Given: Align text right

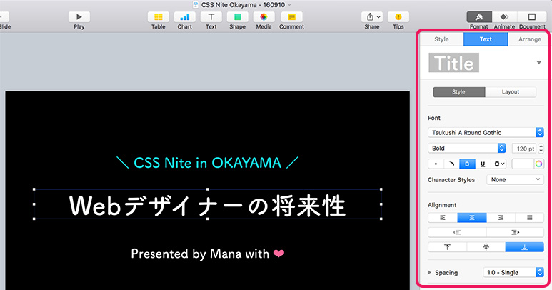Looking at the screenshot, I should pyautogui.click(x=501, y=218).
